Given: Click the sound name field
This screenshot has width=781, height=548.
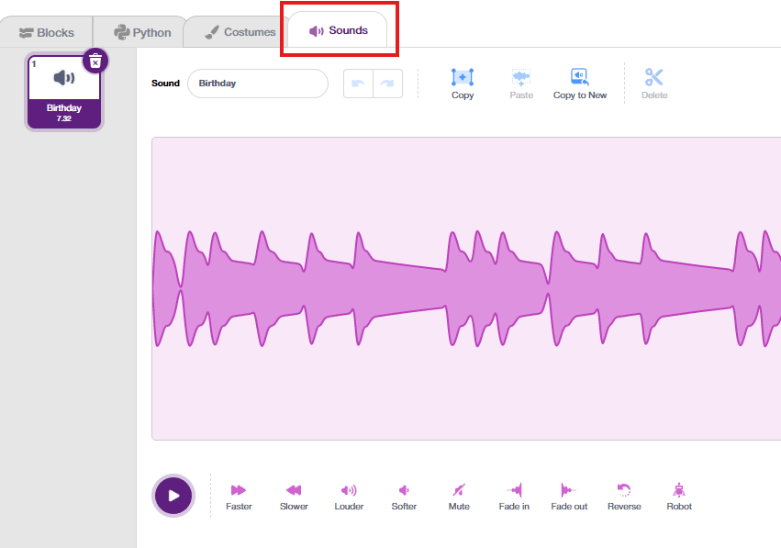Looking at the screenshot, I should click(257, 84).
